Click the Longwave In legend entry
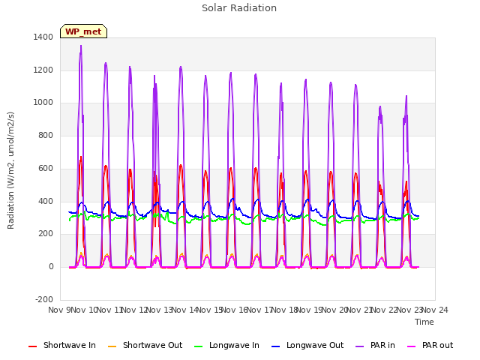 (226, 345)
